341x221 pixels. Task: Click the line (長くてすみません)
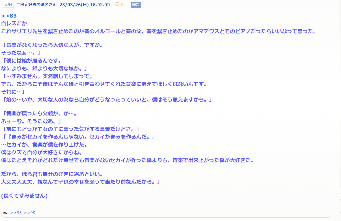pos(24,196)
